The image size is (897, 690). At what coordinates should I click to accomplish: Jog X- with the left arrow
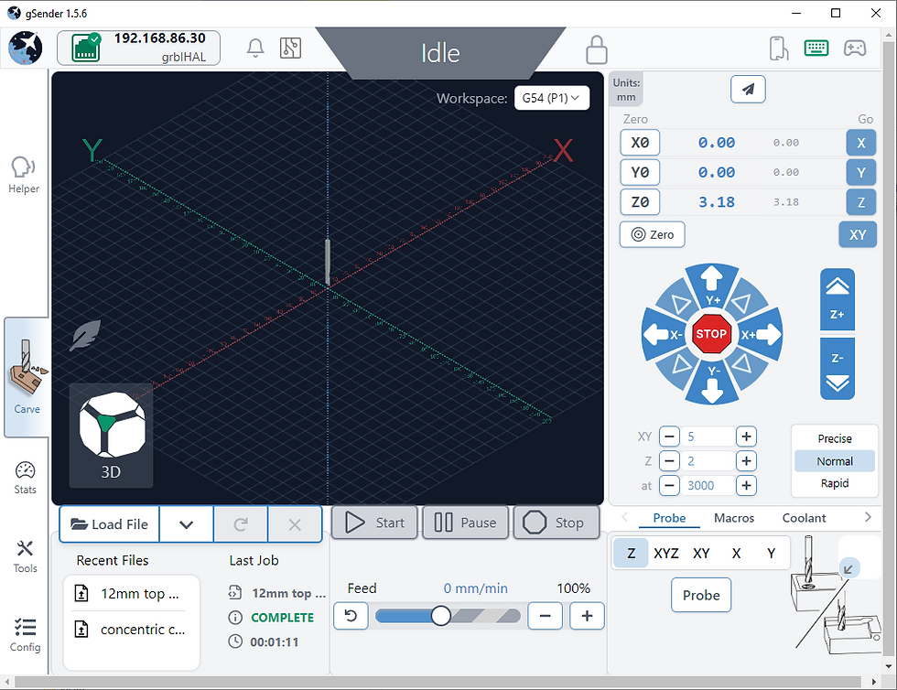(663, 335)
